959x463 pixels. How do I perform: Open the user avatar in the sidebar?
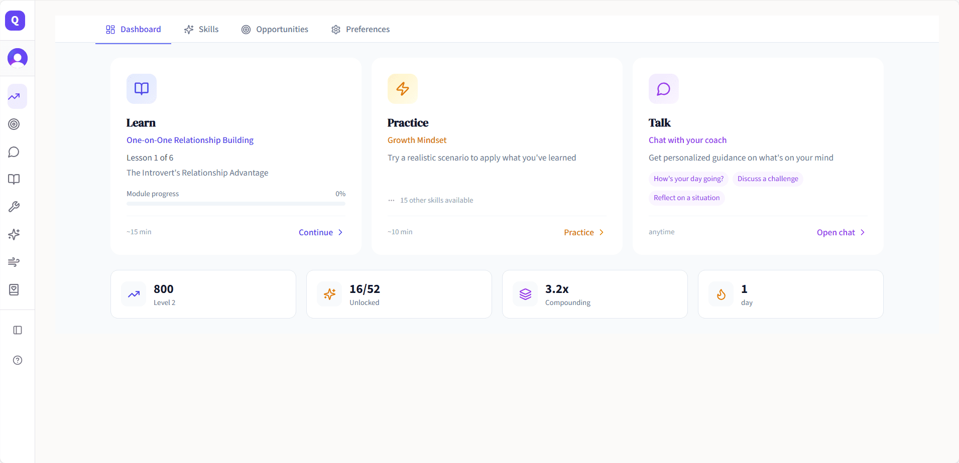tap(18, 58)
